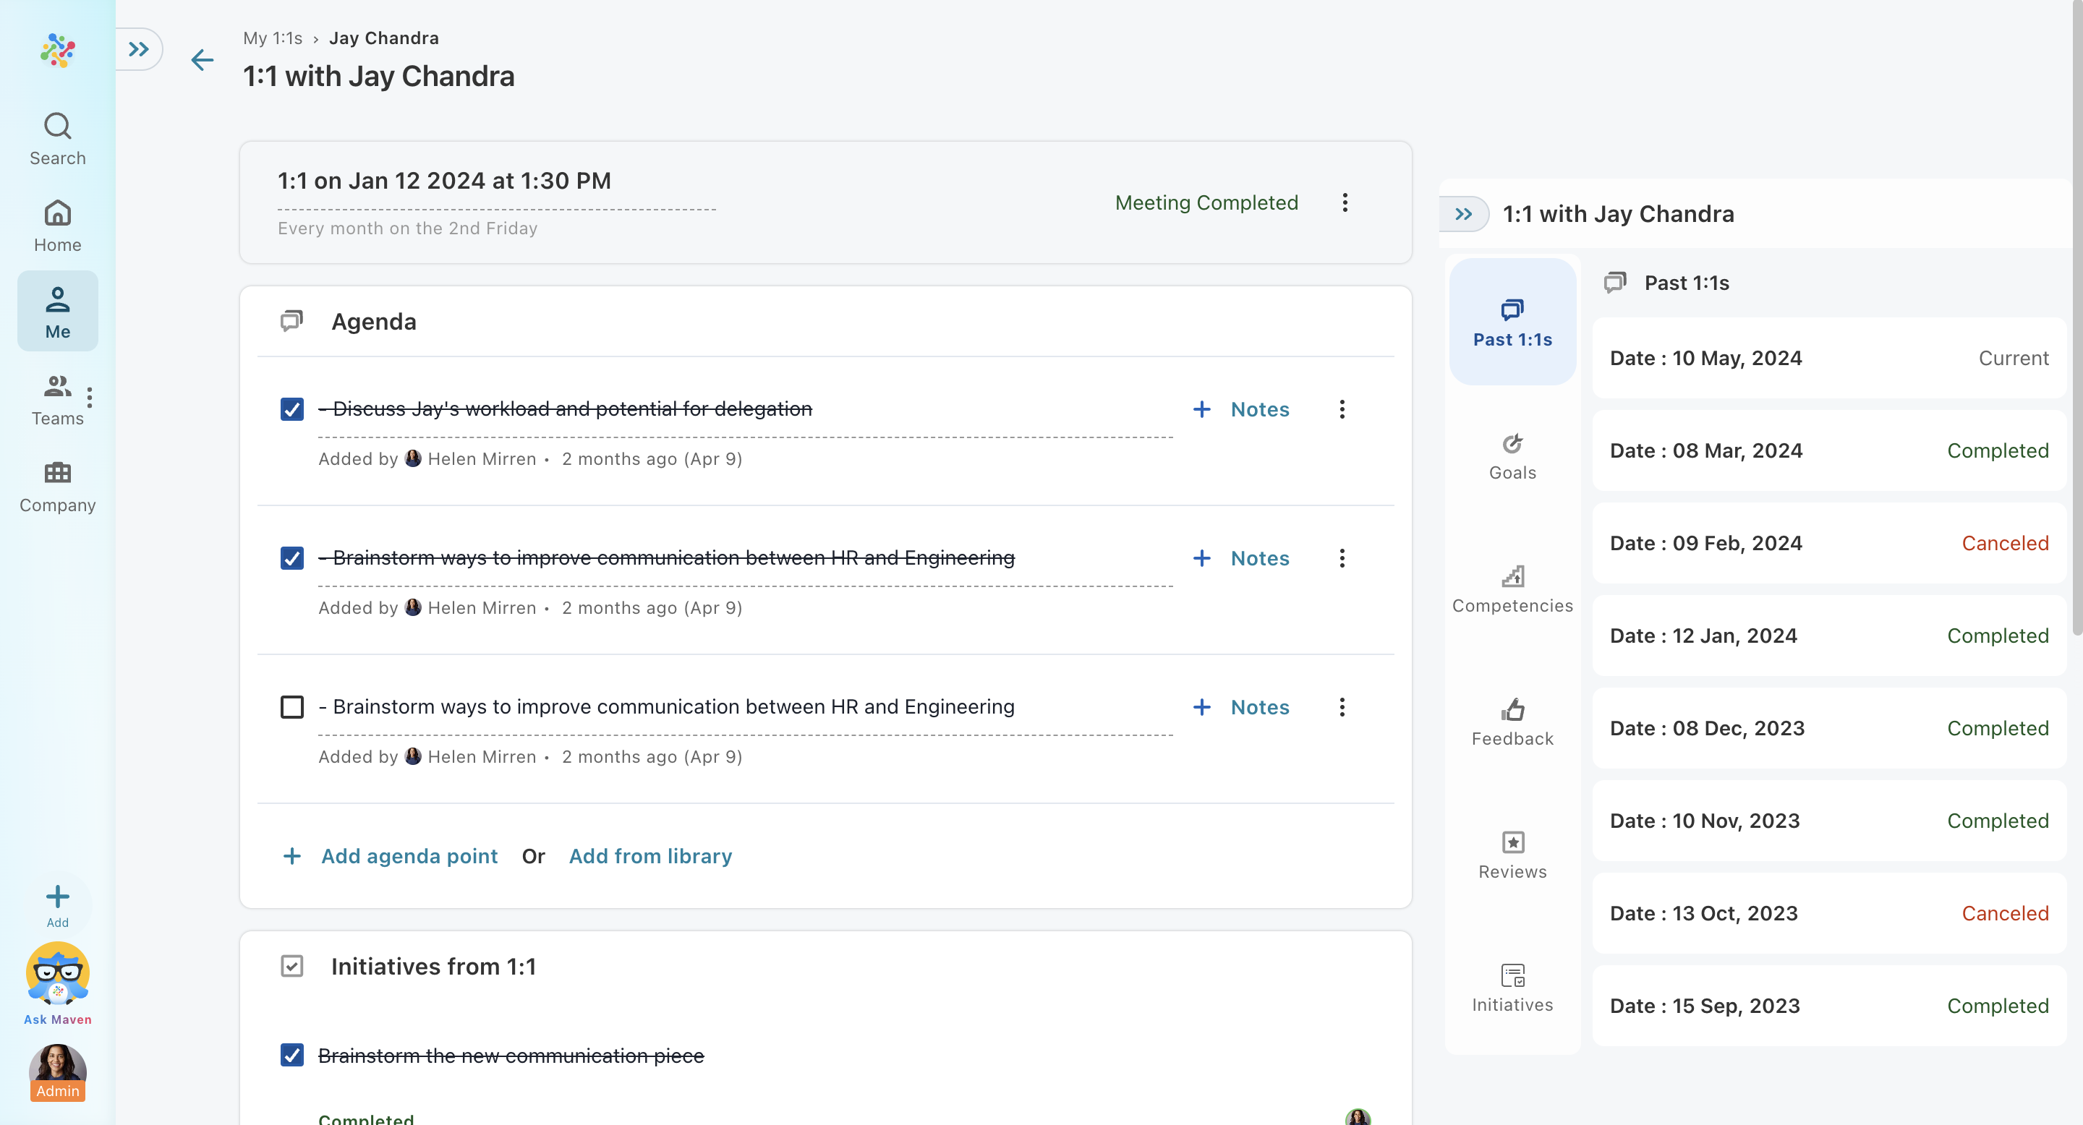
Task: Open meeting options menu beside Meeting Completed
Action: click(x=1345, y=202)
